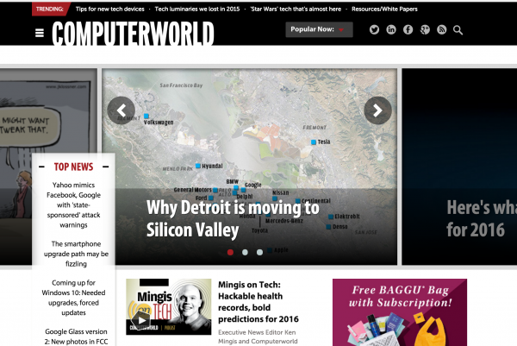Open 'Tech luminaries we lost in 2015'
517x346 pixels.
click(x=197, y=9)
